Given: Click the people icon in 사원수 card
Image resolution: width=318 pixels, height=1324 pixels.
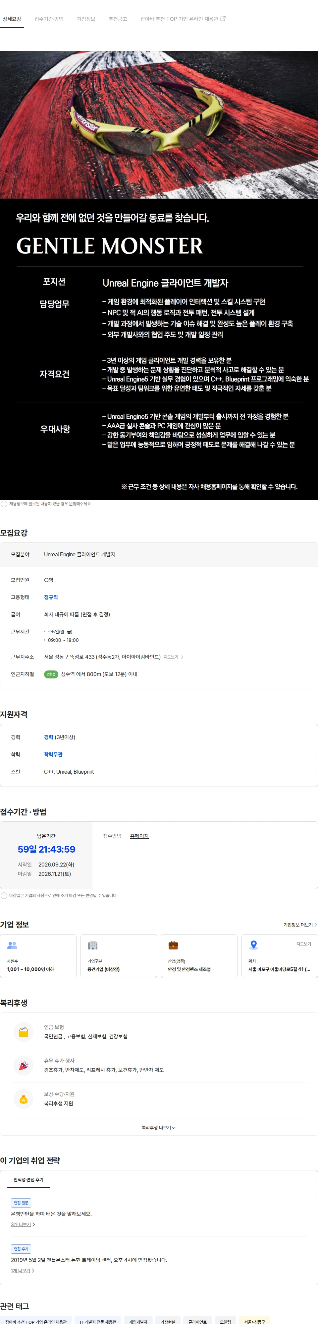Looking at the screenshot, I should point(12,945).
